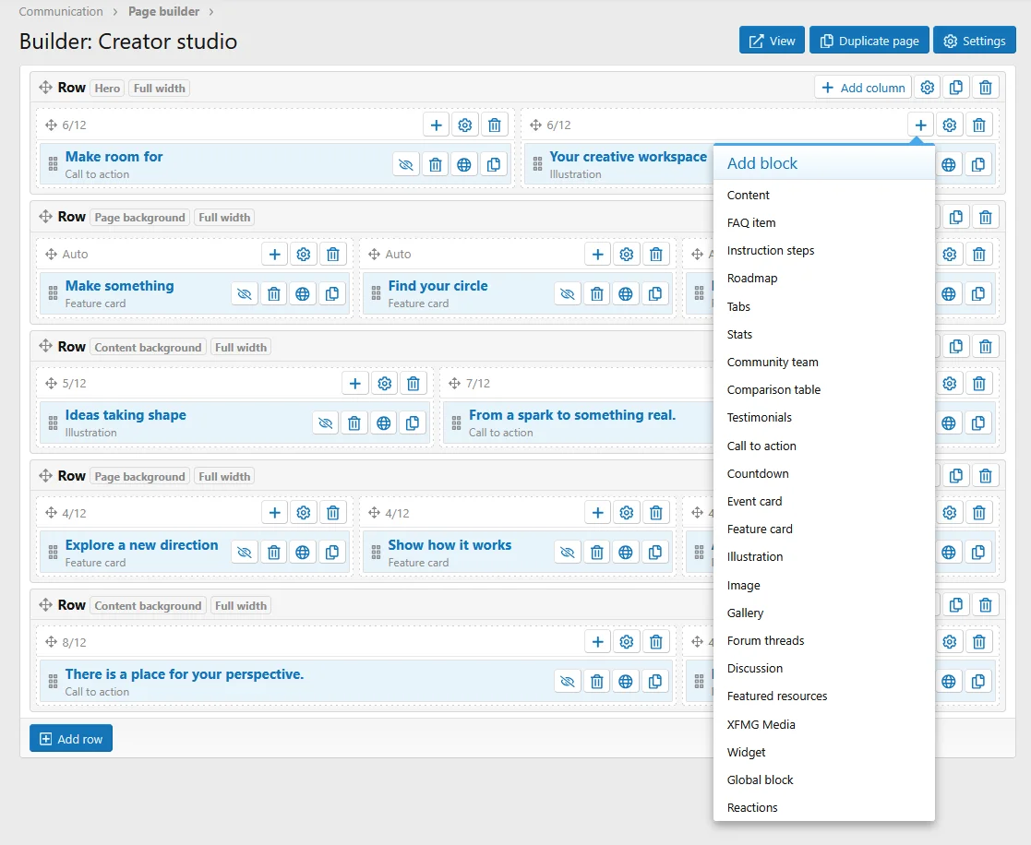Screen dimensions: 1031x845
Task: Open translation globe for 'Find your circle'
Action: tap(625, 293)
